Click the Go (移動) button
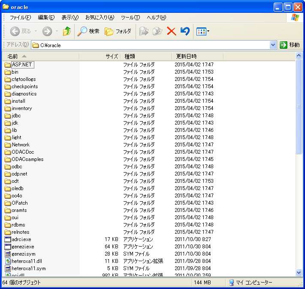 coord(290,45)
